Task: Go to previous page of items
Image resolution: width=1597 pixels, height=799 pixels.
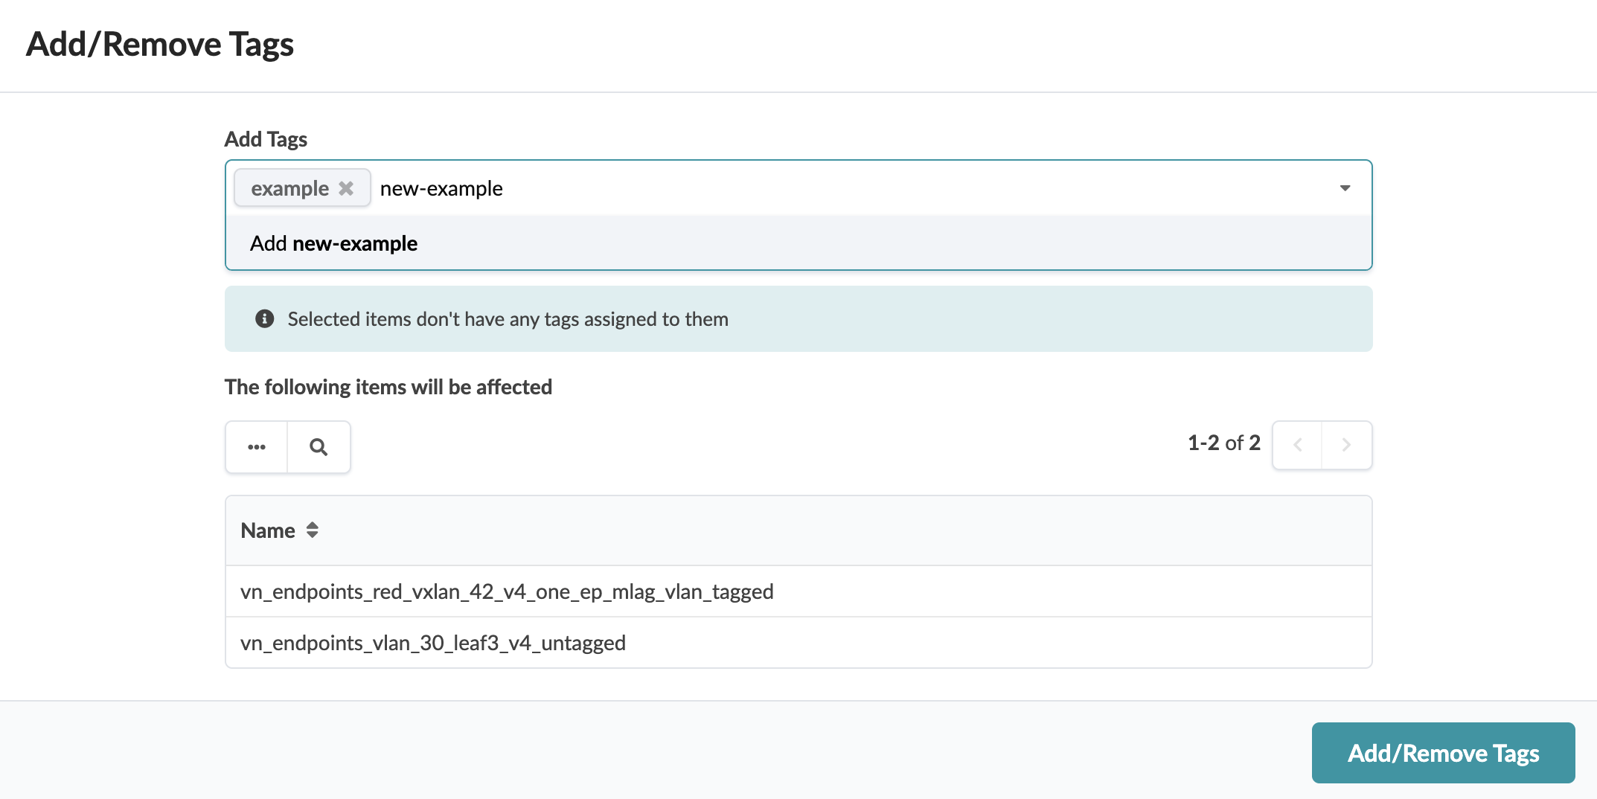Action: click(x=1297, y=445)
